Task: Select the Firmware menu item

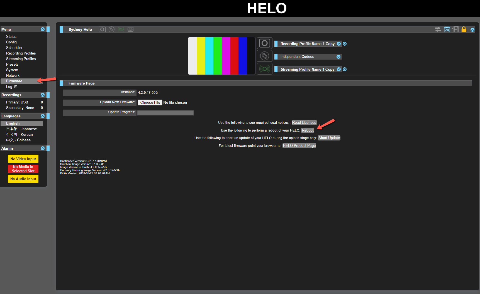Action: [22, 81]
